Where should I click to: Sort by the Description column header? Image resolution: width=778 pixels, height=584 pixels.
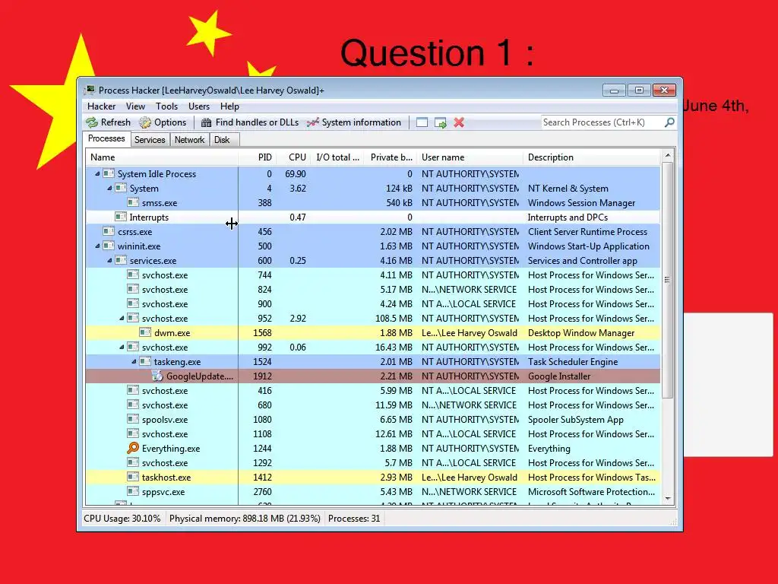coord(592,157)
